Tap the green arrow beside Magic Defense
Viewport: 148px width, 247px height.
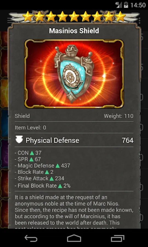point(58,166)
